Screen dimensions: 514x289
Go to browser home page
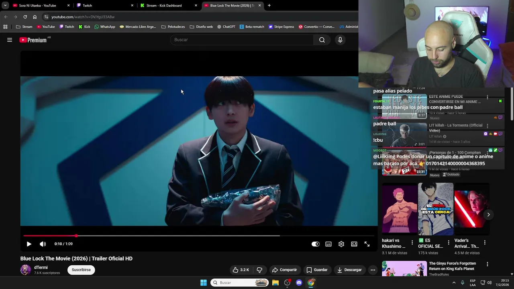coord(35,17)
